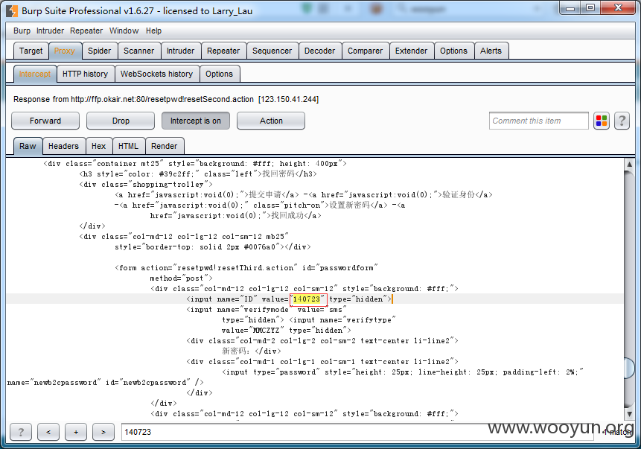Open the Proxy Options sub-tab

[x=219, y=74]
